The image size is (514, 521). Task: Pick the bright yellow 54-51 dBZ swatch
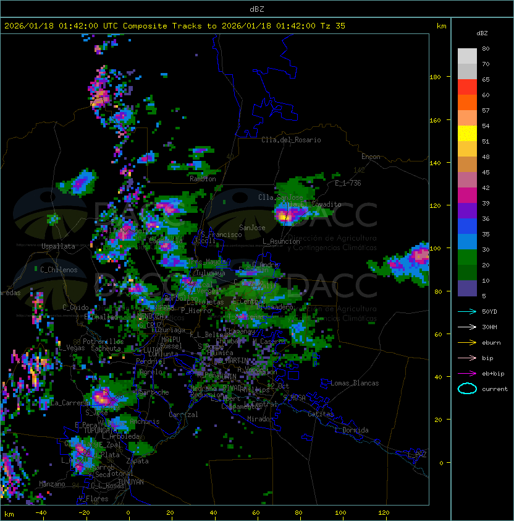(467, 134)
